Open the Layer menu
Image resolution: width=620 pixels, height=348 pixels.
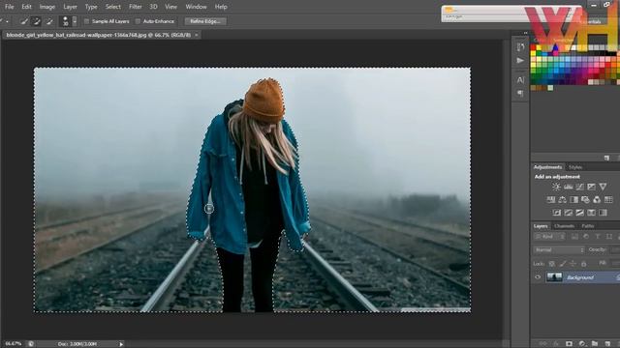pos(70,7)
